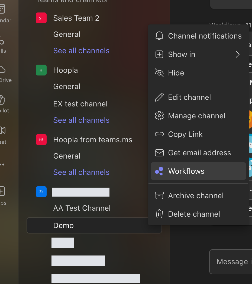Open Workflows from the context menu

[x=198, y=171]
